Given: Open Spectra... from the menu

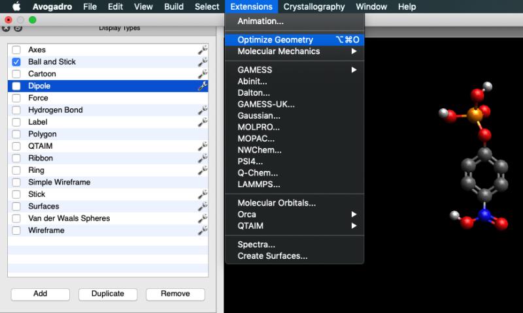Looking at the screenshot, I should [295, 245].
